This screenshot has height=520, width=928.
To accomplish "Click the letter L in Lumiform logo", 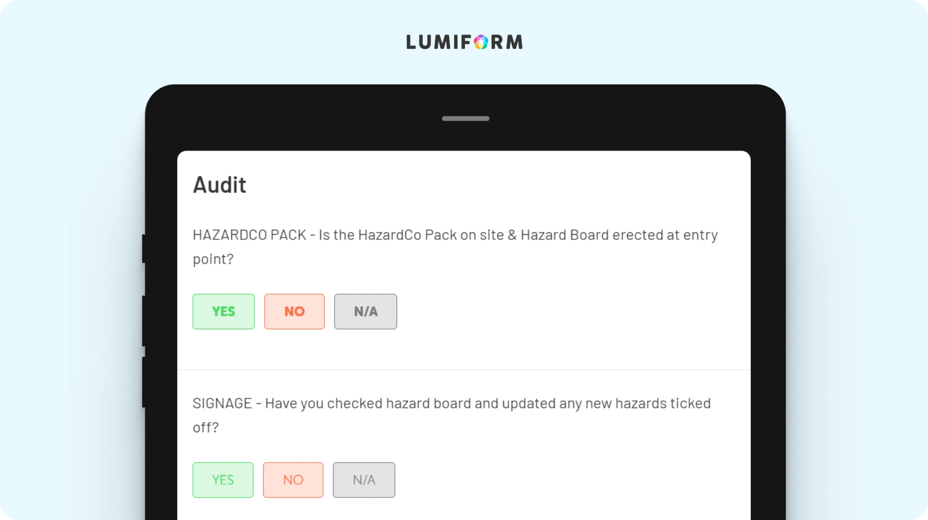I will pyautogui.click(x=411, y=42).
